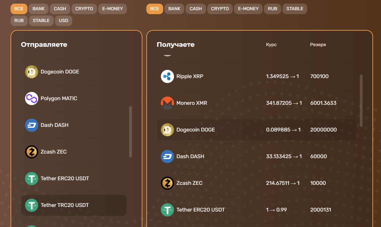Select Dogecoin DOGE row in the receive list
Image resolution: width=381 pixels, height=227 pixels.
point(256,130)
